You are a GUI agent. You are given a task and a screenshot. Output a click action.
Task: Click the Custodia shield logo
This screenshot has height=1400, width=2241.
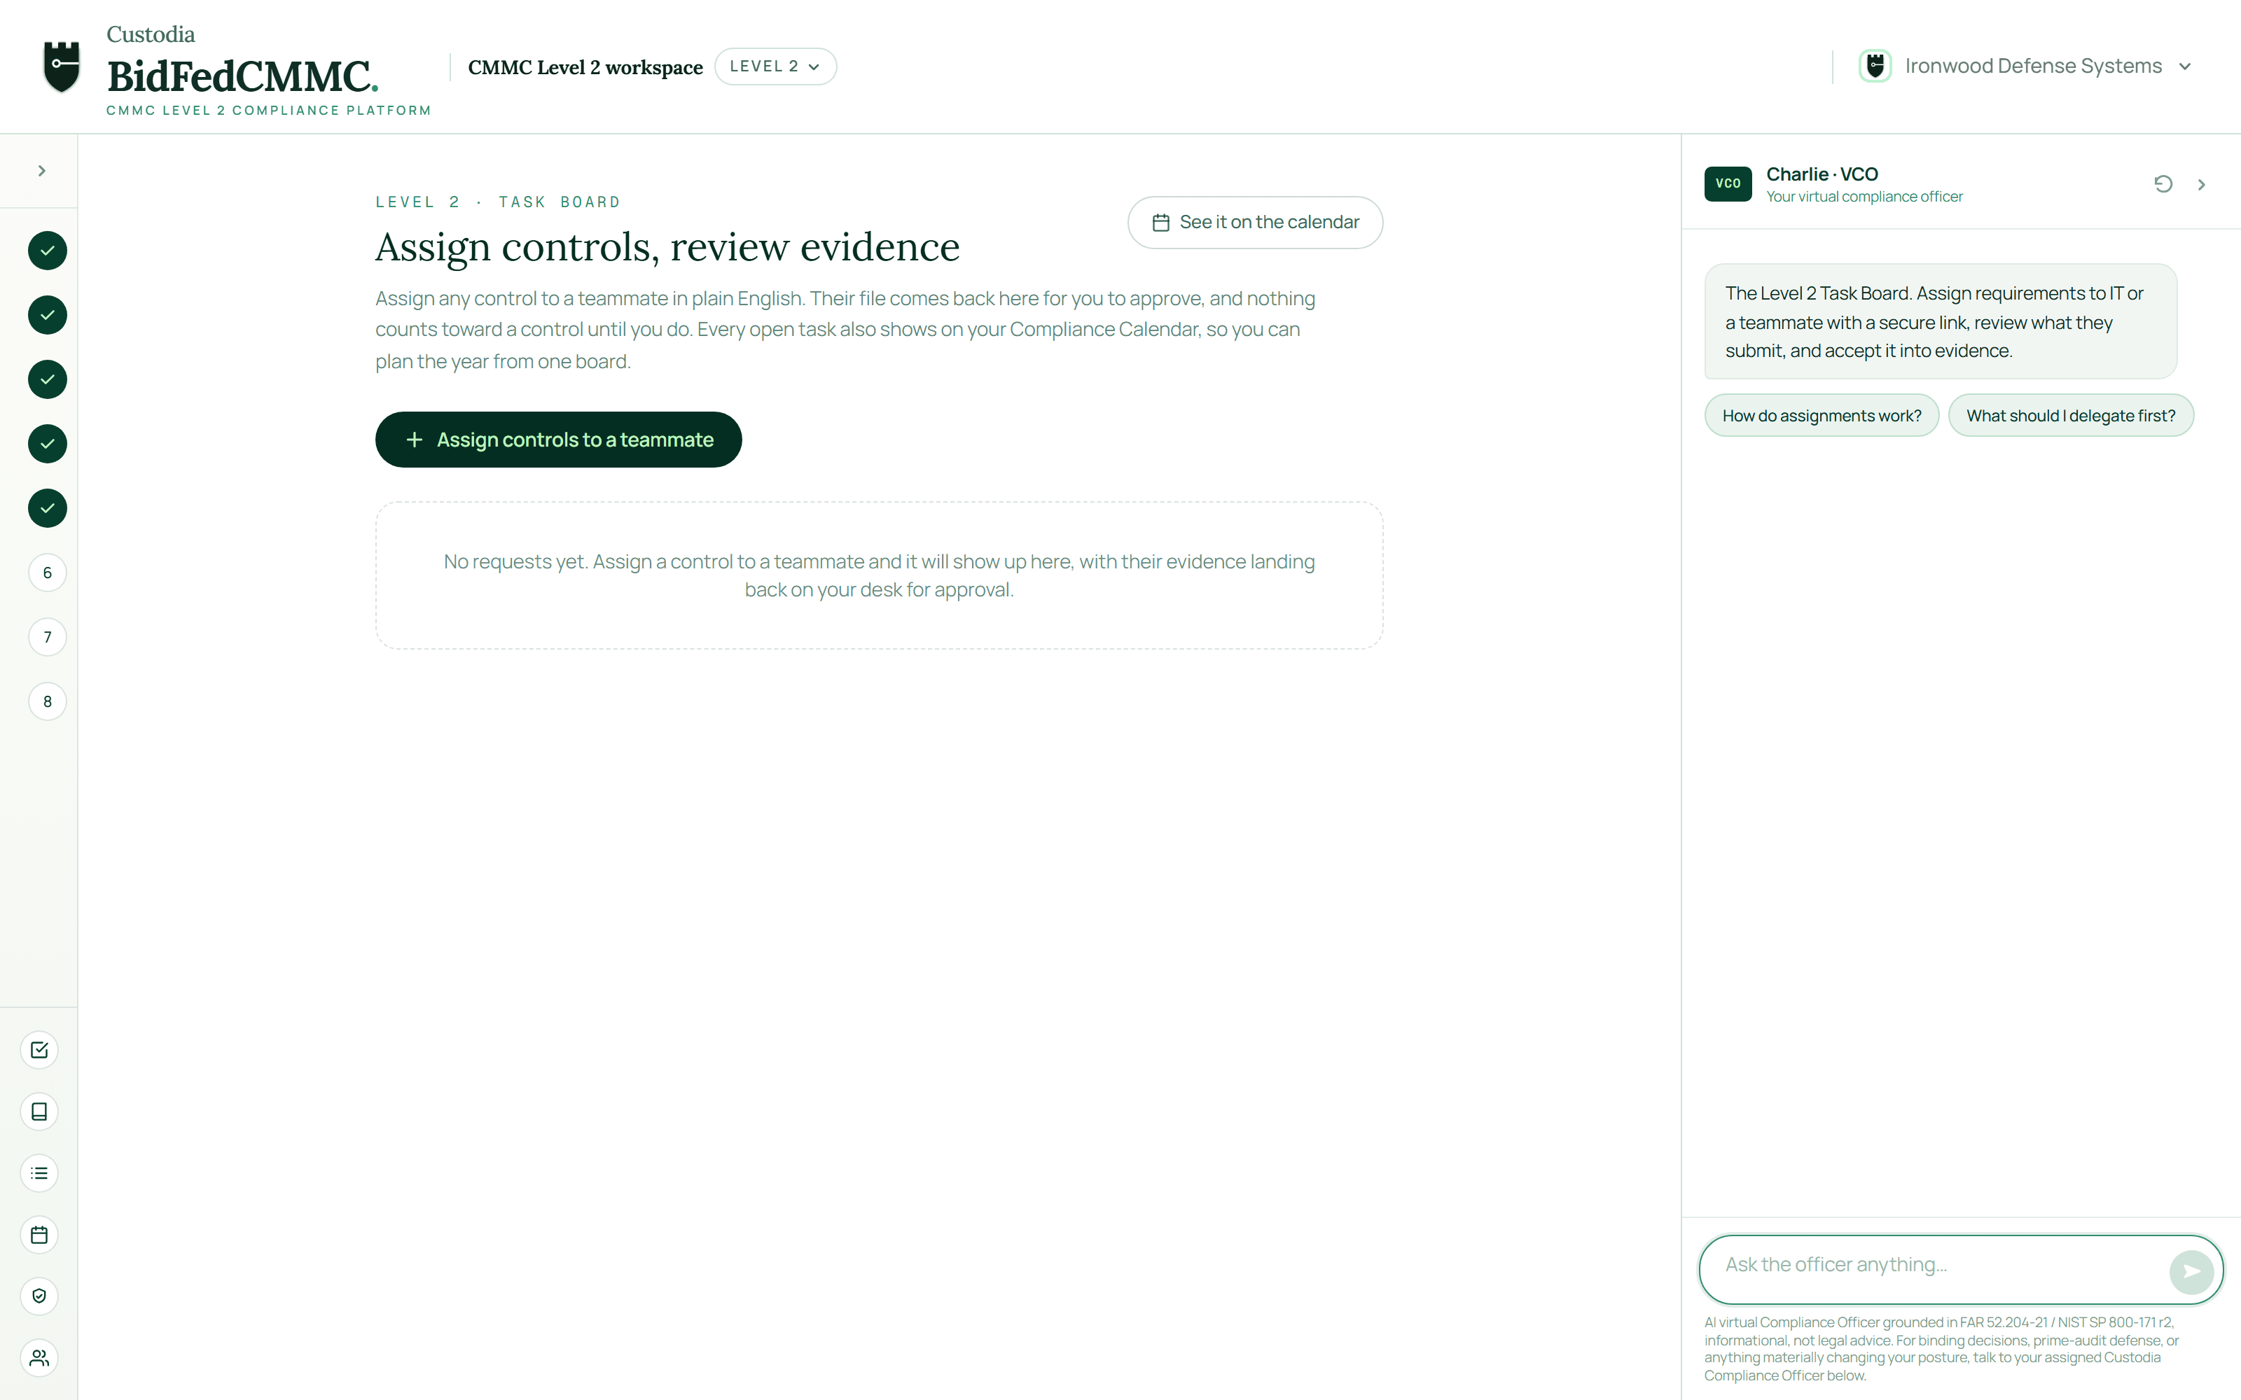tap(62, 66)
